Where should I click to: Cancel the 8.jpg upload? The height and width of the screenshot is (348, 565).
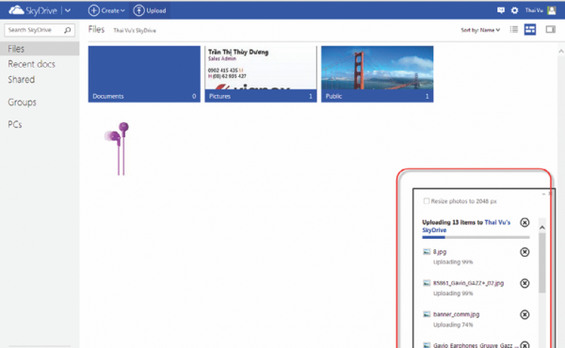pyautogui.click(x=525, y=252)
